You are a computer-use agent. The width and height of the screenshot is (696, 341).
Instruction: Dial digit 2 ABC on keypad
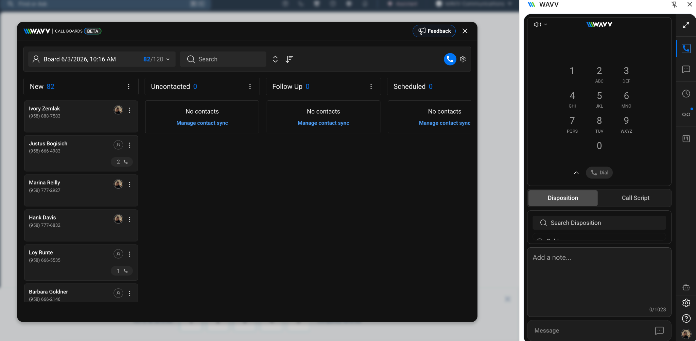(599, 74)
